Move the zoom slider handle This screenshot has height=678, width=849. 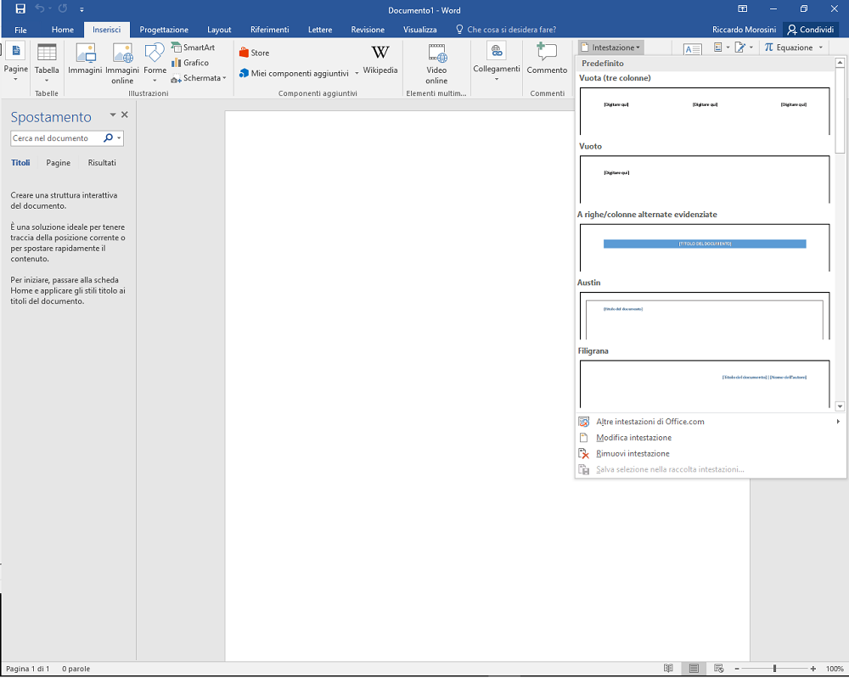click(775, 669)
